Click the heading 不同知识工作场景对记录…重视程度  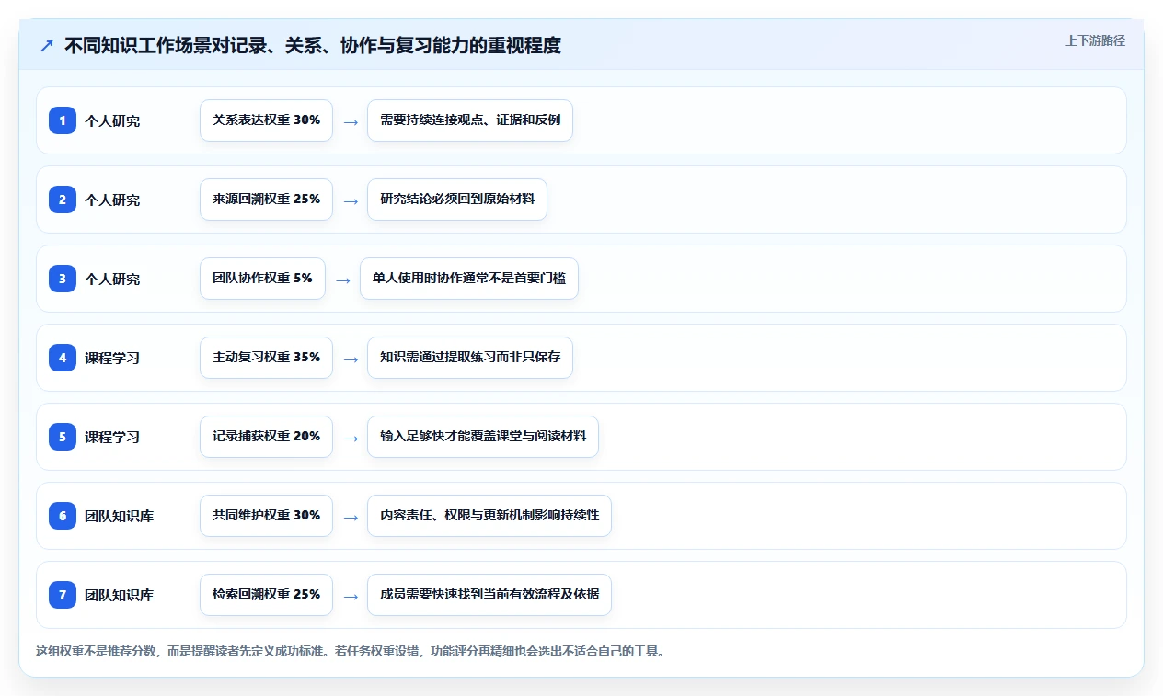click(313, 45)
